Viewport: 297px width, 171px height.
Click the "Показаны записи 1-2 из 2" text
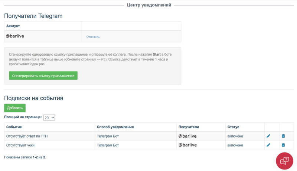(25, 157)
